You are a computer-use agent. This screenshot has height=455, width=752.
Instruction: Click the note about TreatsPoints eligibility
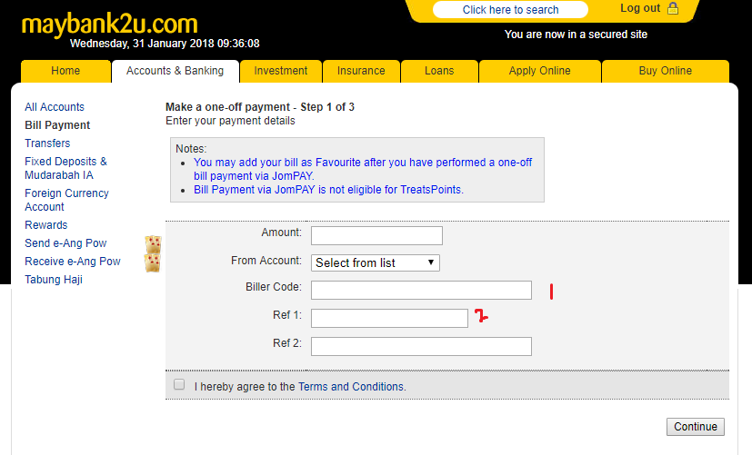click(328, 190)
